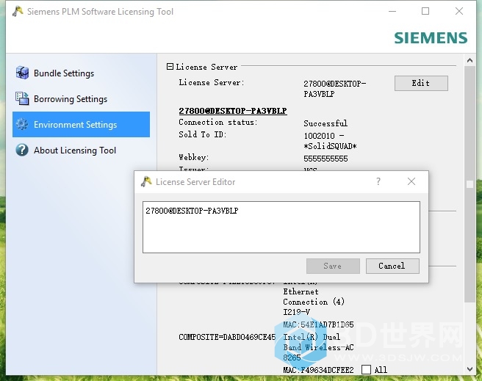Click the Successful connection status value
This screenshot has width=482, height=381.
[x=325, y=123]
